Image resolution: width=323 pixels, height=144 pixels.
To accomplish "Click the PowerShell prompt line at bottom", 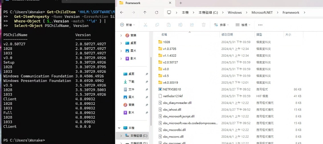I will [24, 140].
